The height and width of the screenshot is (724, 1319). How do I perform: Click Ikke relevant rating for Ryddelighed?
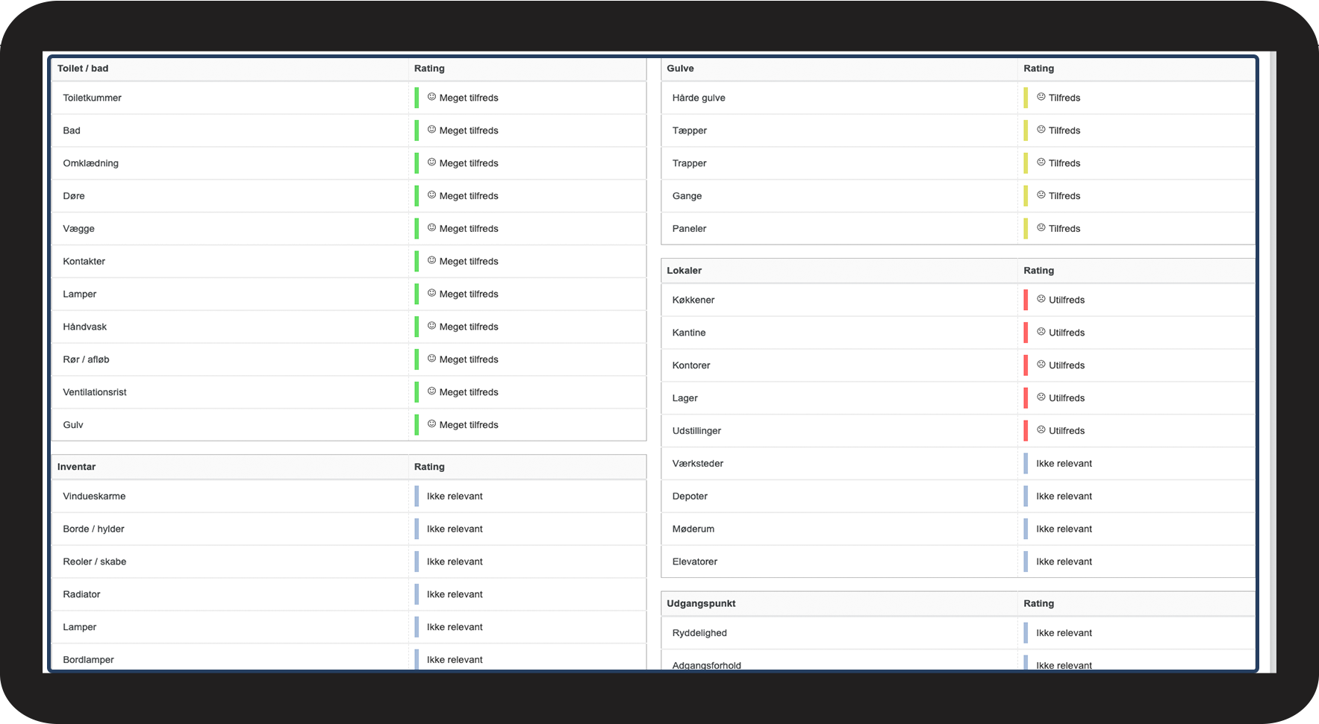(1064, 633)
